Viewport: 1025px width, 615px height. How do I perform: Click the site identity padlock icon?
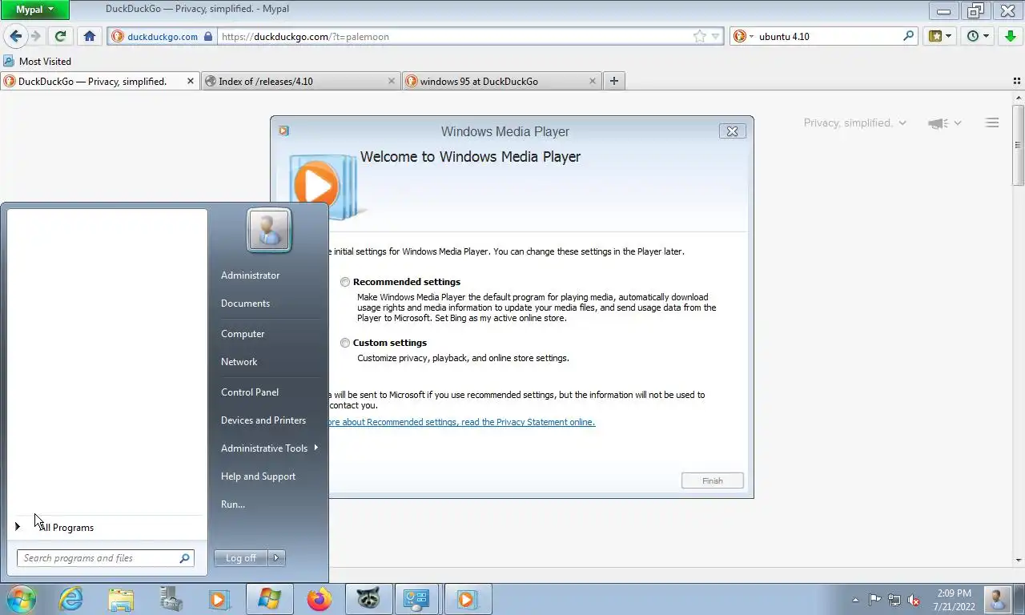click(x=208, y=36)
